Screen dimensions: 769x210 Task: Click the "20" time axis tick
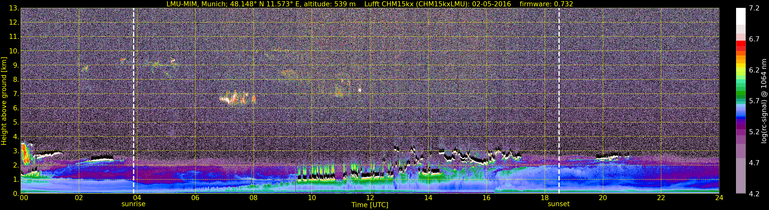coord(603,198)
